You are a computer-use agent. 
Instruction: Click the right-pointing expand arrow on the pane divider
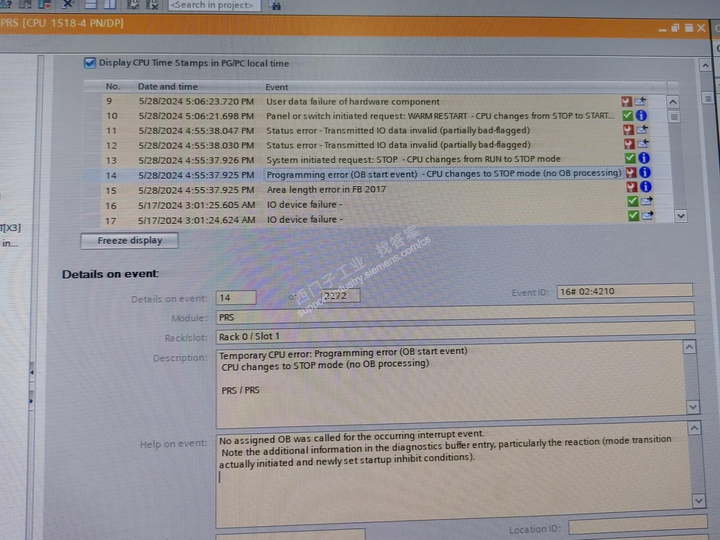click(x=31, y=401)
